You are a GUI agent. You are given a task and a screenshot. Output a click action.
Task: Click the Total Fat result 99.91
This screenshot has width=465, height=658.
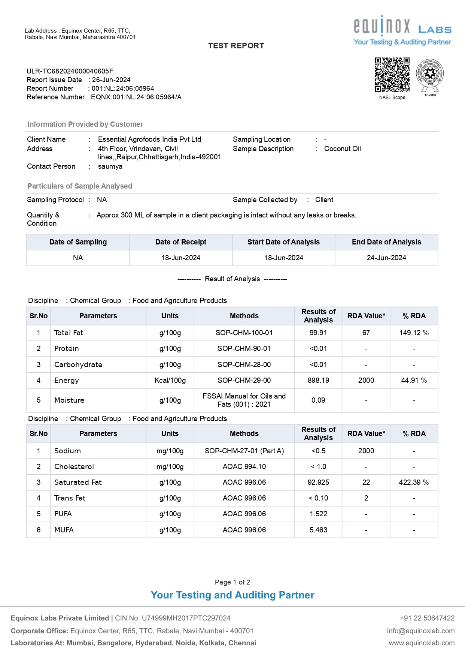[x=318, y=333]
